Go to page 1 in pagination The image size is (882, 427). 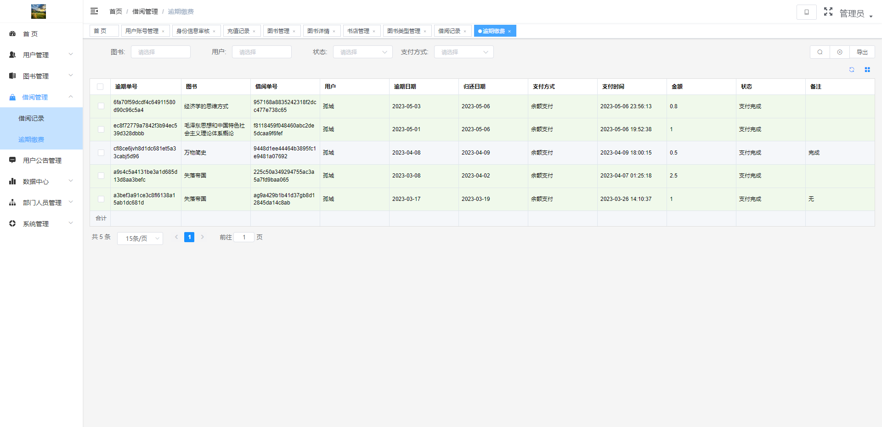click(189, 237)
